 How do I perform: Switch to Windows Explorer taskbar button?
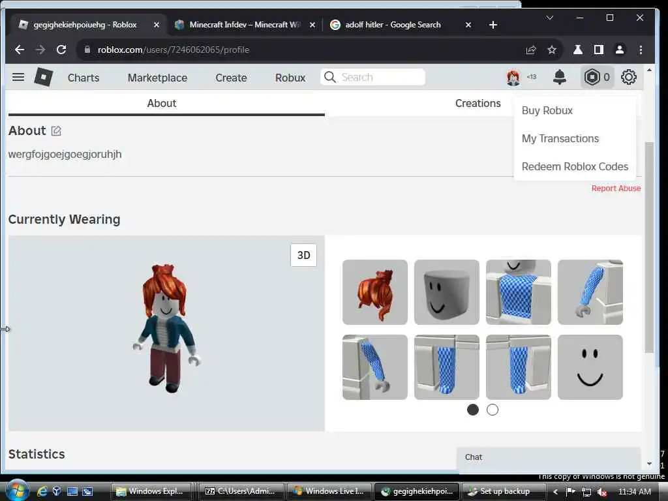151,491
